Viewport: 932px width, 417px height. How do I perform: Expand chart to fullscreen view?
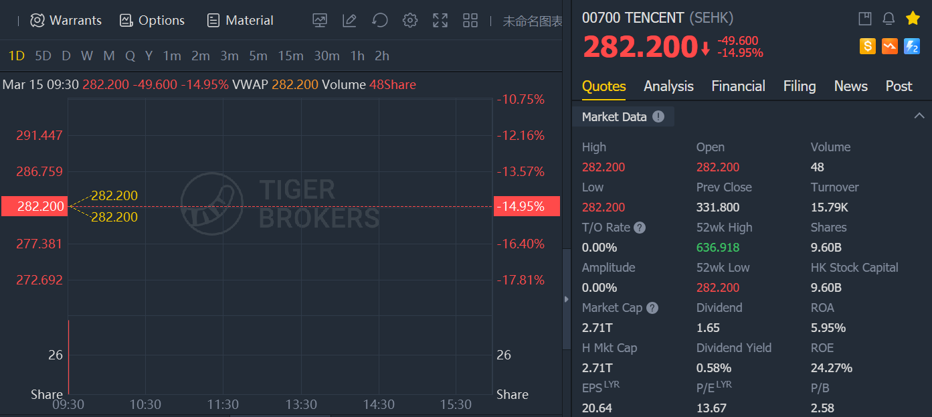[x=440, y=21]
